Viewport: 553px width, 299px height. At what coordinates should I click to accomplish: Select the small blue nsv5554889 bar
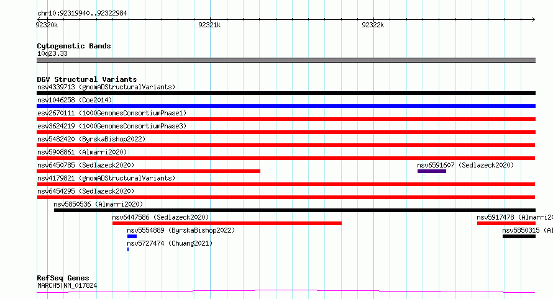(x=132, y=236)
